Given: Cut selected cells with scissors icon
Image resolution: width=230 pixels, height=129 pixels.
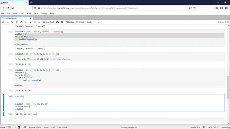Looking at the screenshot, I should [12, 22].
